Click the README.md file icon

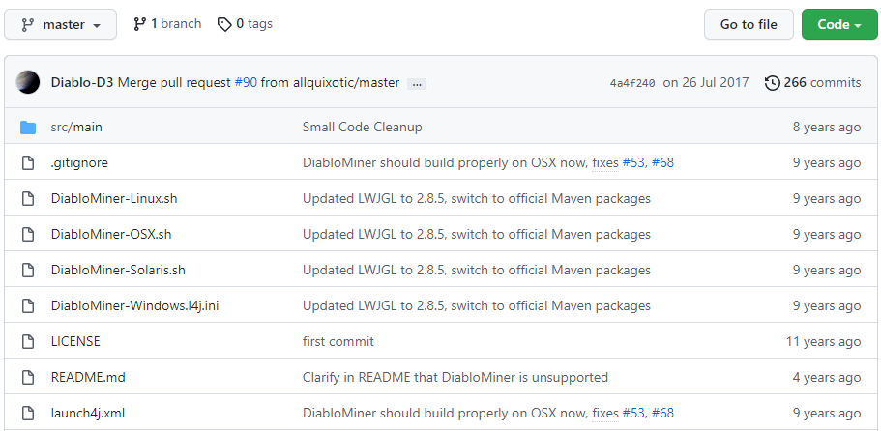click(28, 378)
